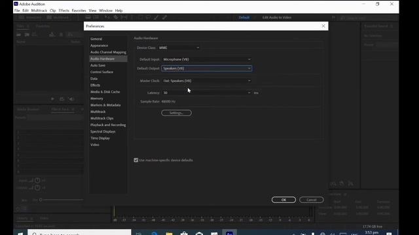Open the Effects menu

coord(64,10)
